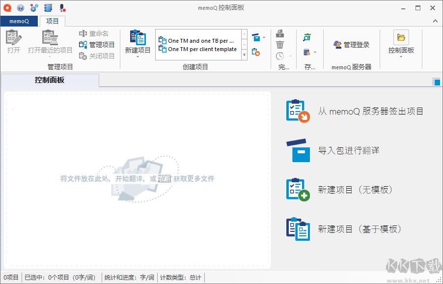Screen dimensions: 443x284
Task: Click the 打开最近的项目 recent project icon
Action: 50,37
